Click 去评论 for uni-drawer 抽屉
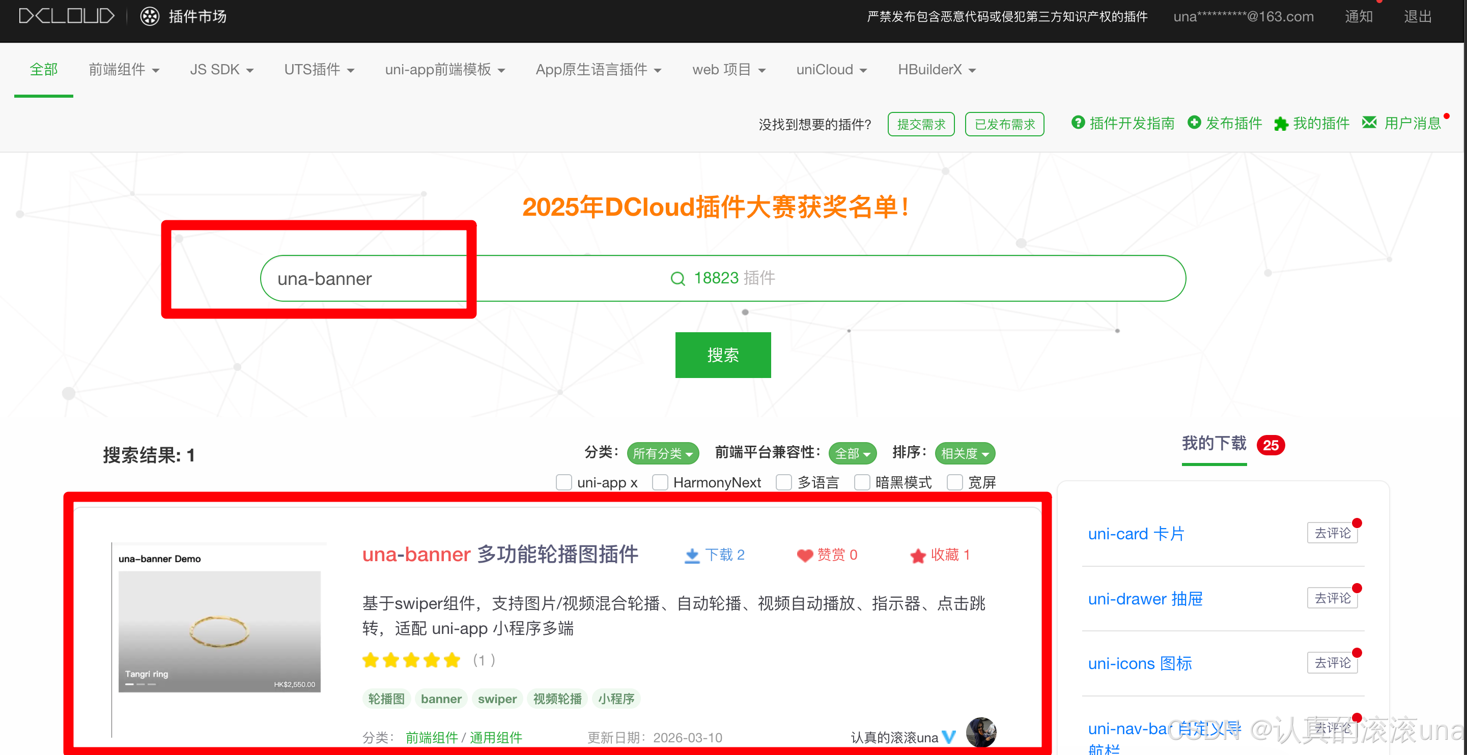1467x755 pixels. [x=1332, y=598]
